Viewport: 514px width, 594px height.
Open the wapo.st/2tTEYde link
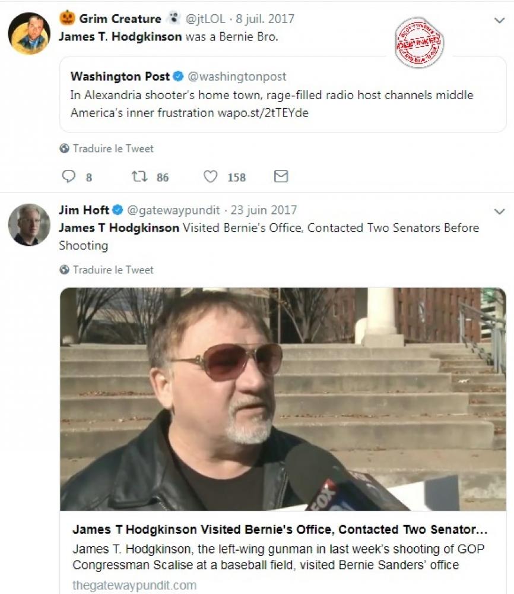[x=262, y=113]
